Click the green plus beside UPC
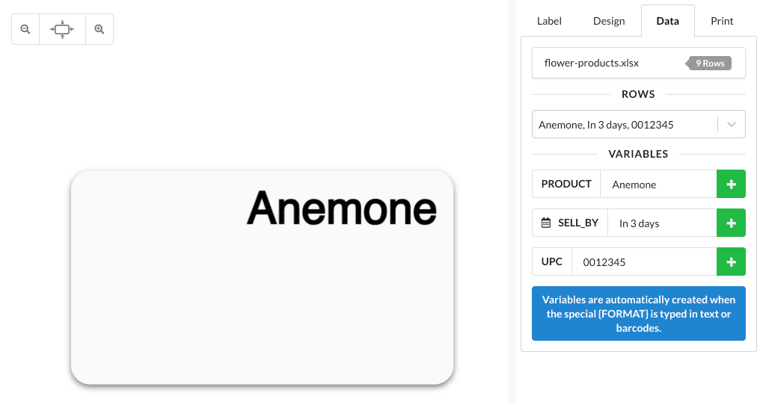 coord(731,262)
